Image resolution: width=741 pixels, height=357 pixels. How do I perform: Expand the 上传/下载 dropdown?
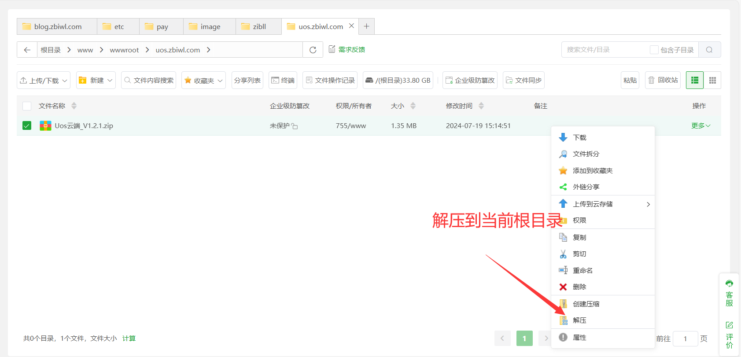coord(44,80)
